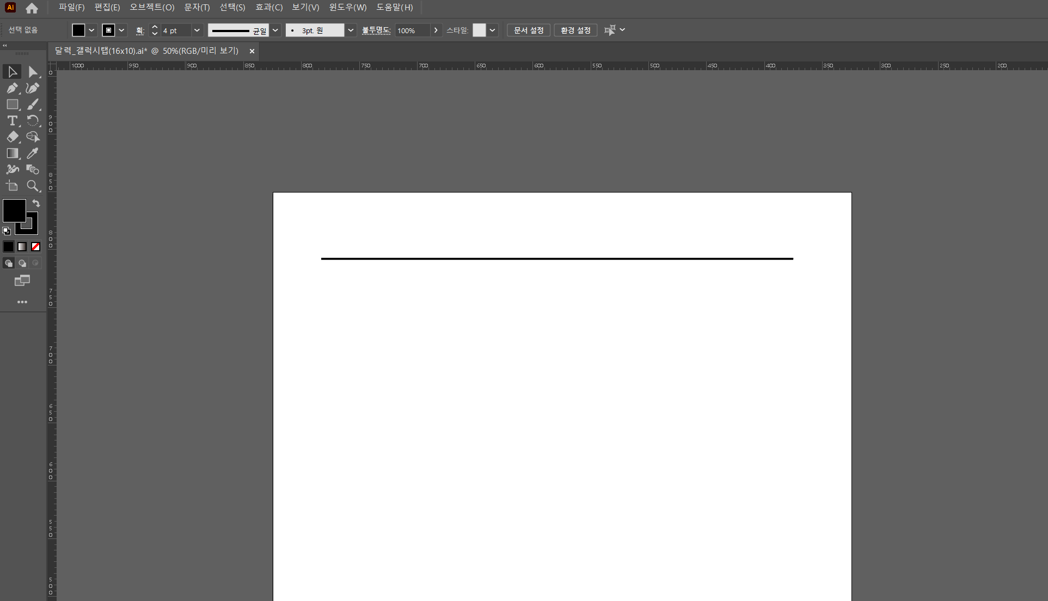The image size is (1048, 601).
Task: Open 오브젝트(O) menu
Action: (x=152, y=8)
